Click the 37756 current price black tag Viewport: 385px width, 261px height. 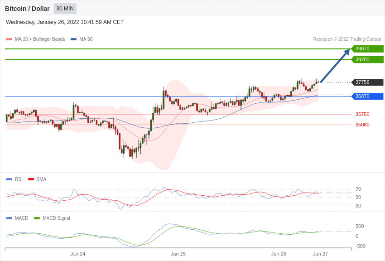pos(367,82)
